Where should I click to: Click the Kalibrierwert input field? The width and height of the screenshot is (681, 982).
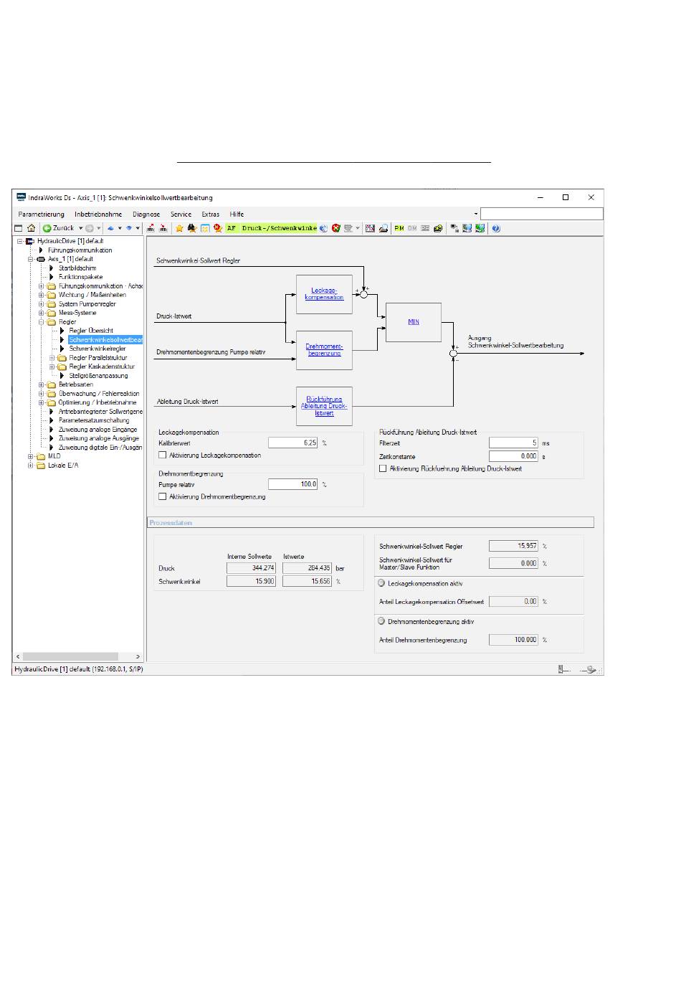292,443
